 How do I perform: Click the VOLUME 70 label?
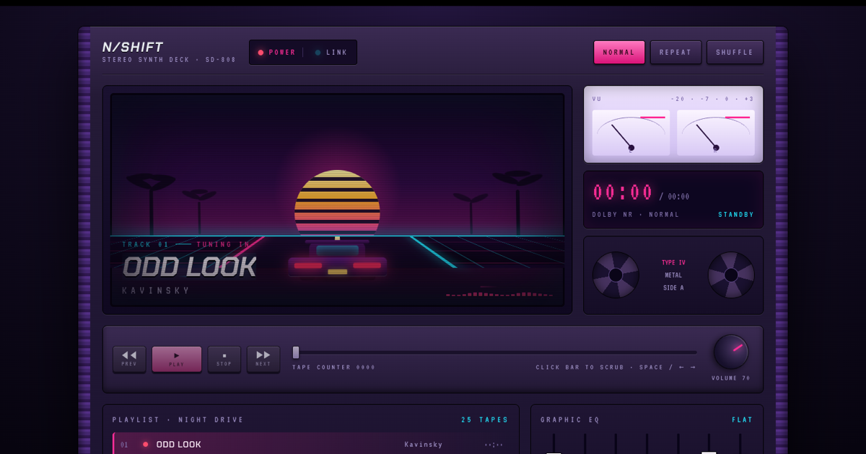pos(731,378)
